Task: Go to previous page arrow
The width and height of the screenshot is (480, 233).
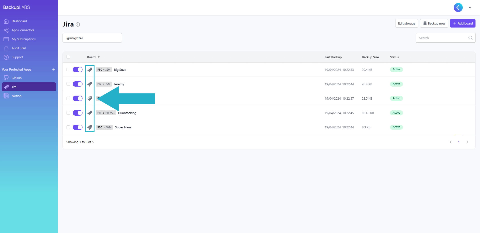Action: 450,142
